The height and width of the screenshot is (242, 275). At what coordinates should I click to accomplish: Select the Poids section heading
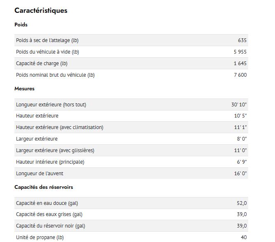[21, 25]
